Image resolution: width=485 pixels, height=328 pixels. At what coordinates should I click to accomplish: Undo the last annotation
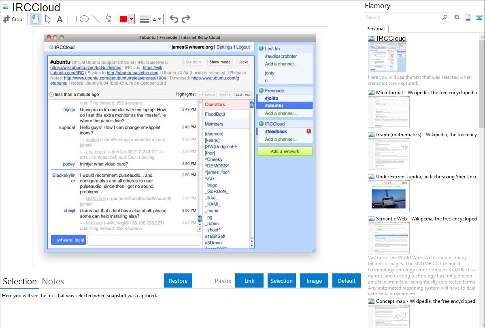[x=174, y=19]
